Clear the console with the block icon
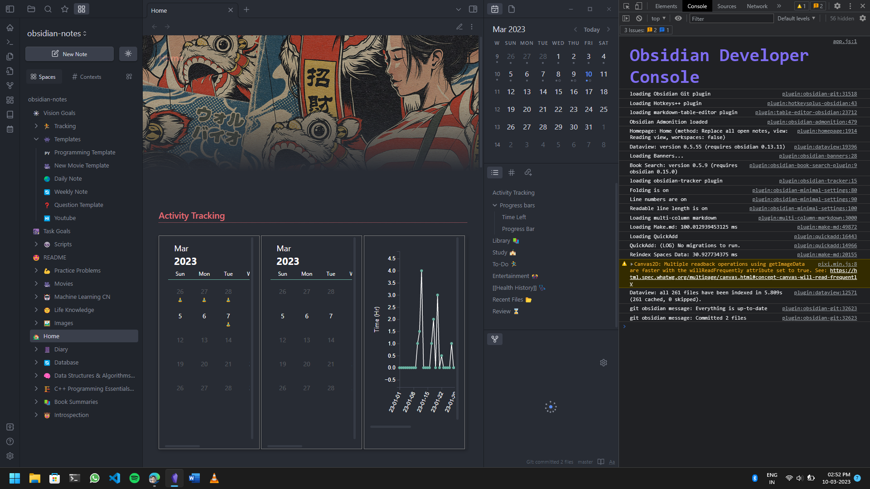 point(639,19)
